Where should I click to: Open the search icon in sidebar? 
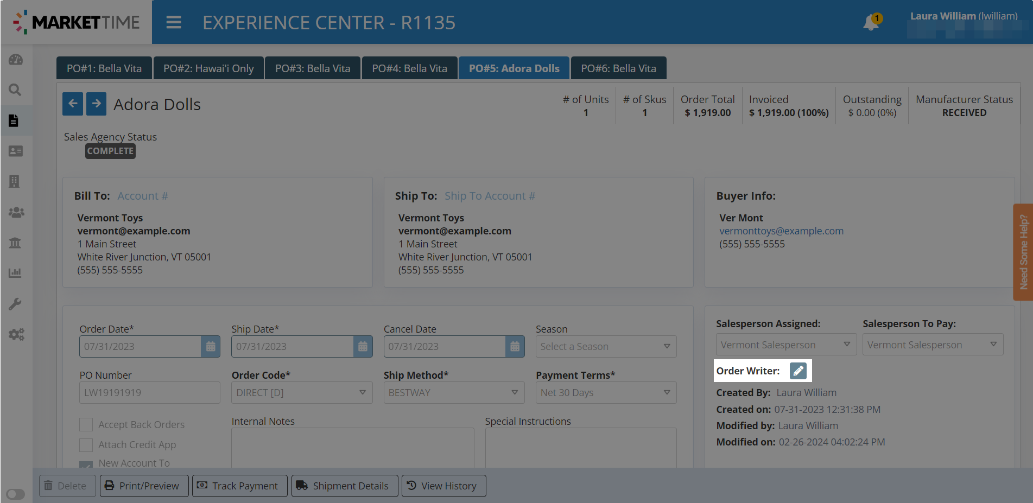click(15, 90)
